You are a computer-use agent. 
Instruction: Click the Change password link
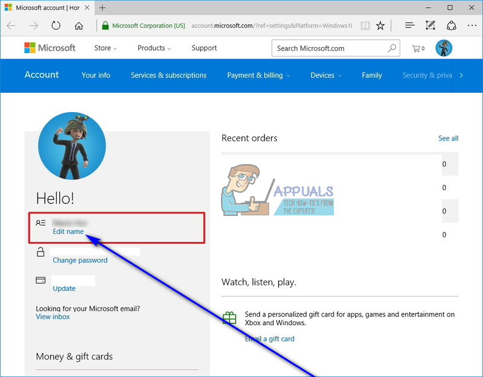tap(80, 261)
